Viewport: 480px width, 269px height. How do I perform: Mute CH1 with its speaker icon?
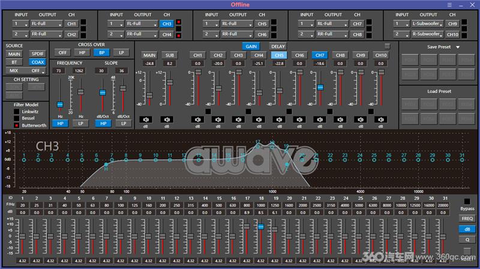coord(197,119)
